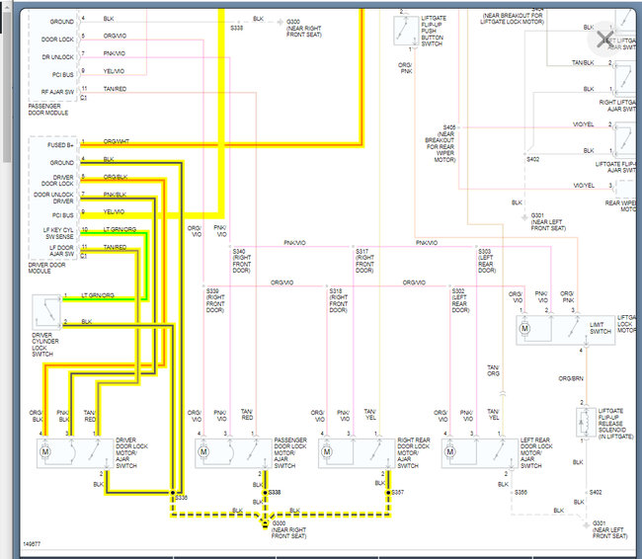Click the 'LF KEY CYL SW SENSE' pin label

pyautogui.click(x=59, y=233)
